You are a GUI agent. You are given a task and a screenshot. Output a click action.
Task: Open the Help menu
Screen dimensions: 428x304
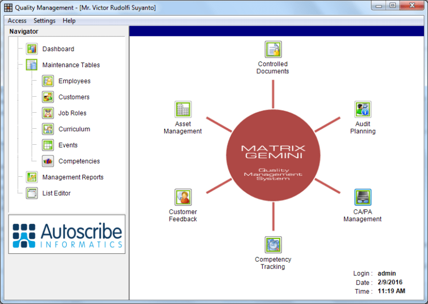69,21
